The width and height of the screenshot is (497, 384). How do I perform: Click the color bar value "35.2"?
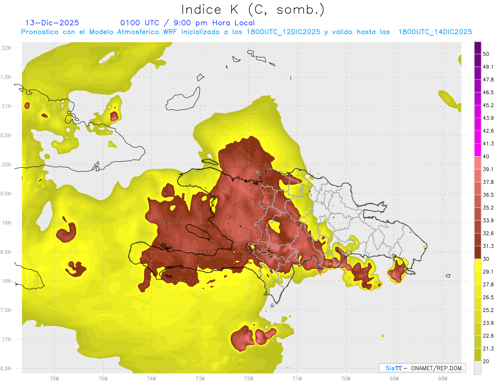pyautogui.click(x=488, y=208)
